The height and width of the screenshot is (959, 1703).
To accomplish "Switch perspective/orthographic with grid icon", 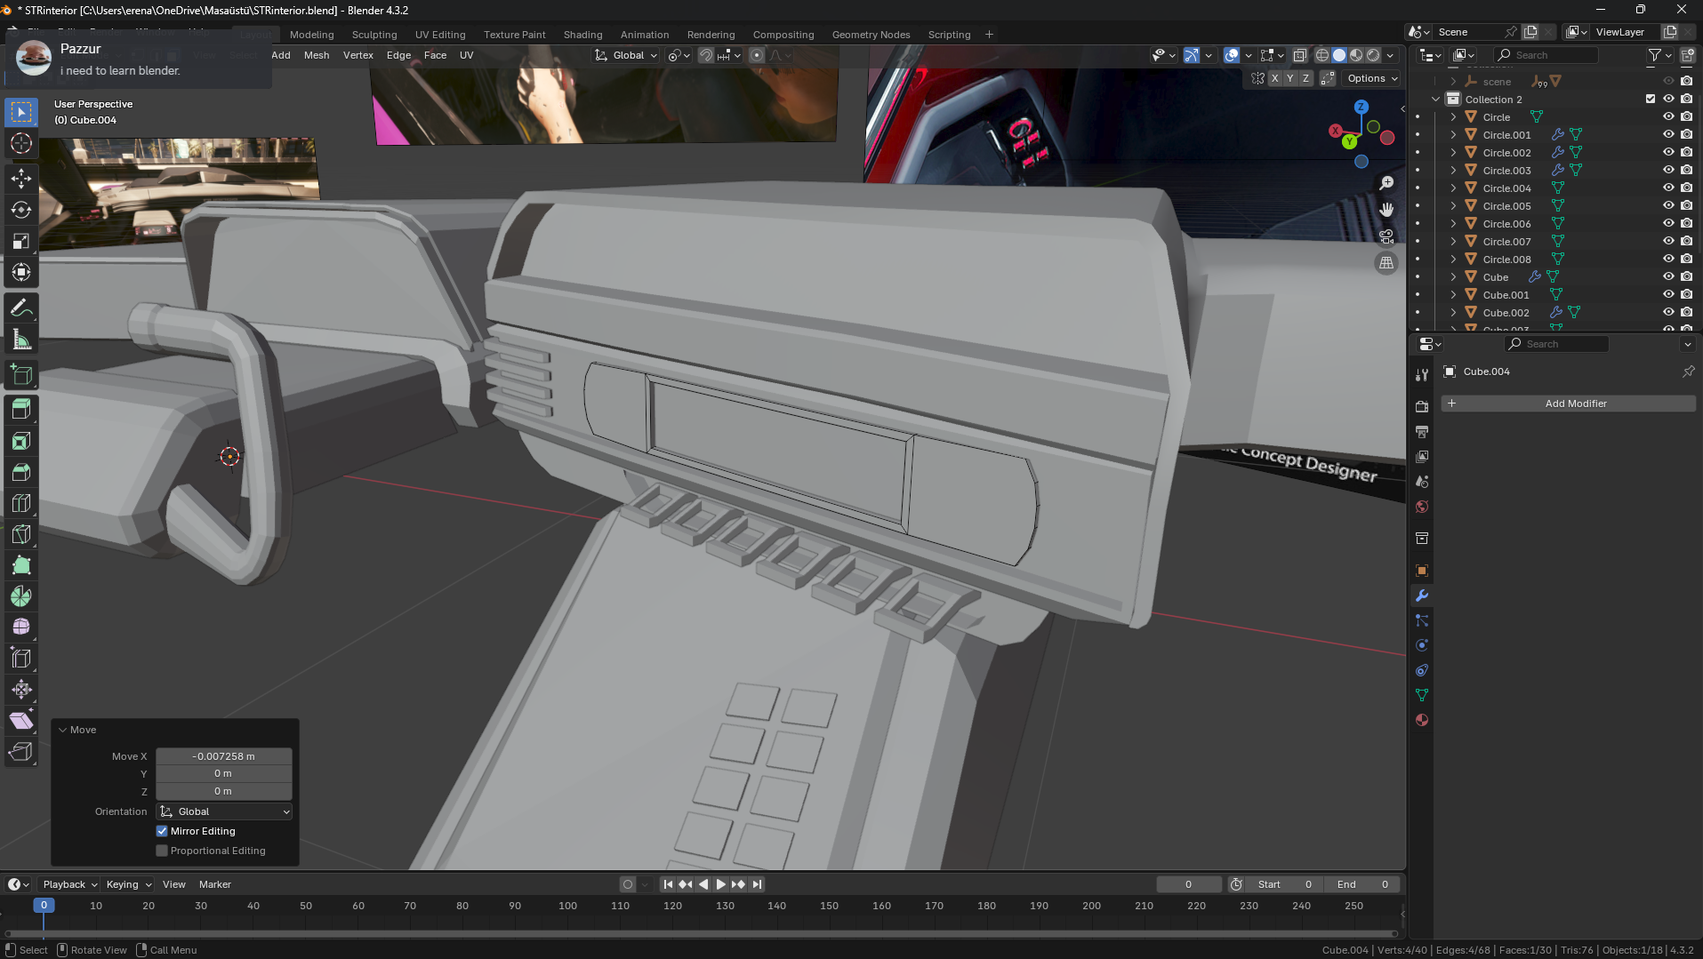I will [1386, 263].
